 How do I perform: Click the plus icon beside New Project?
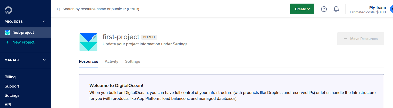pyautogui.click(x=7, y=42)
